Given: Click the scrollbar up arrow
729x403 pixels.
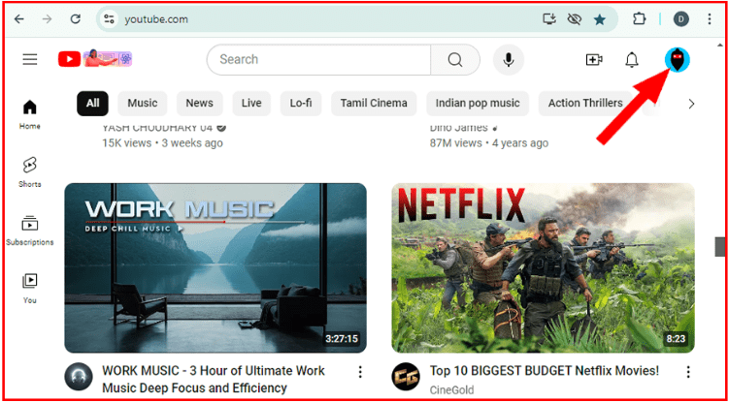Looking at the screenshot, I should [x=720, y=45].
